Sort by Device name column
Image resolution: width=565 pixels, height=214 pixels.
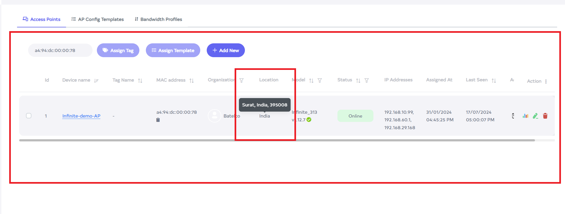96,81
